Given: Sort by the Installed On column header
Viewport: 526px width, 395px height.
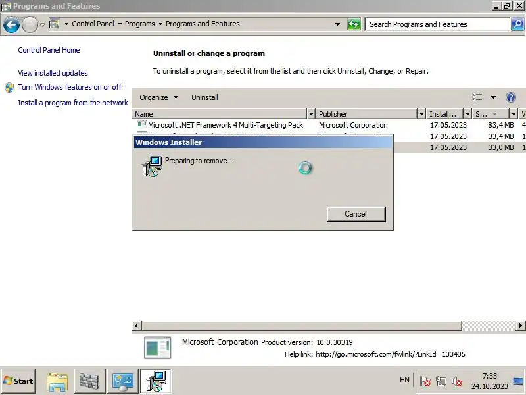Looking at the screenshot, I should pos(445,114).
